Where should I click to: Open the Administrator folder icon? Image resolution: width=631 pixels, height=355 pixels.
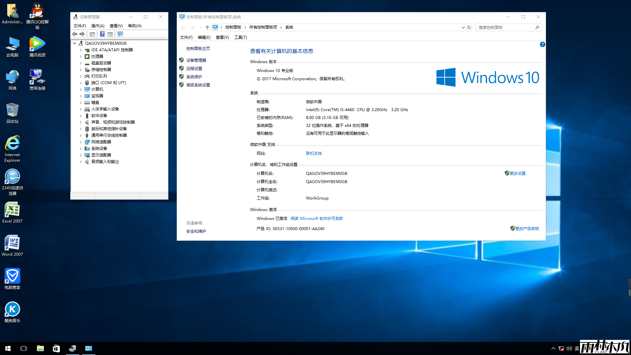(x=12, y=13)
